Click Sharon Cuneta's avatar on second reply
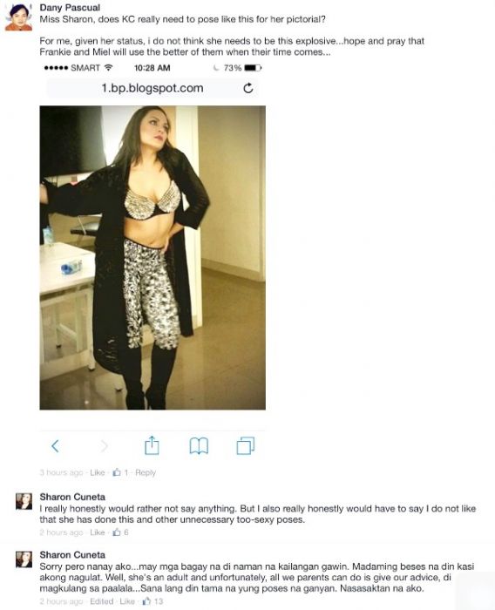 click(x=24, y=559)
